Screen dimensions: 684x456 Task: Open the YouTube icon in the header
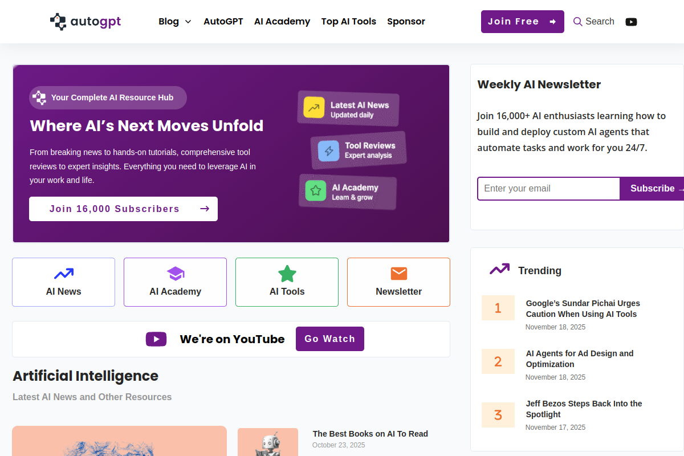pos(631,22)
